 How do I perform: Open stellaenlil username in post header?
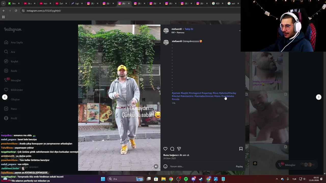pos(176,29)
